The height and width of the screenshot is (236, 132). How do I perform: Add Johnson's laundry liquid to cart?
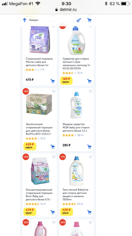click(x=89, y=81)
